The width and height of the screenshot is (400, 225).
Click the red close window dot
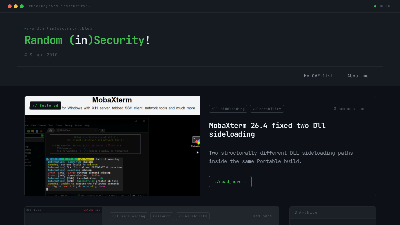[10, 6]
